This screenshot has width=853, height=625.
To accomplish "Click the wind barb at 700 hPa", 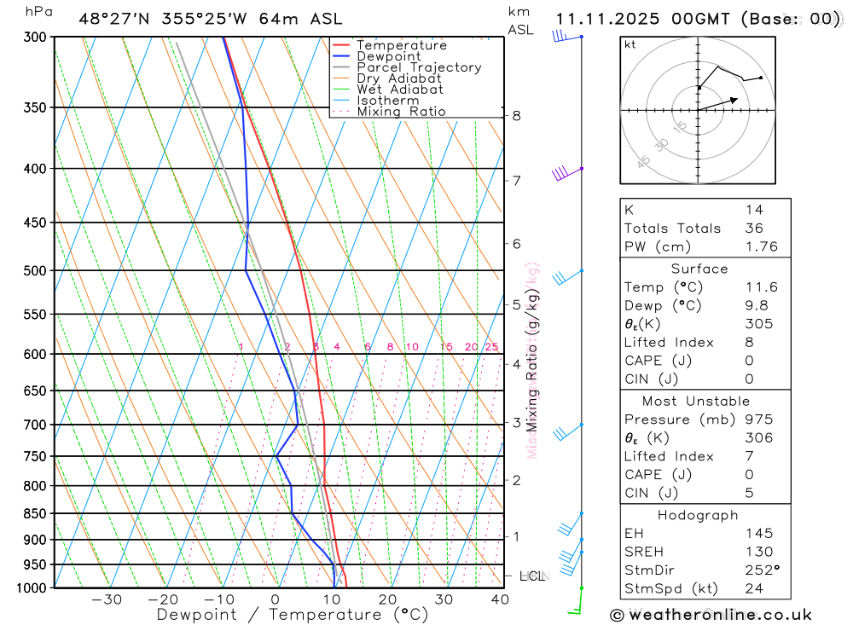I will point(567,432).
